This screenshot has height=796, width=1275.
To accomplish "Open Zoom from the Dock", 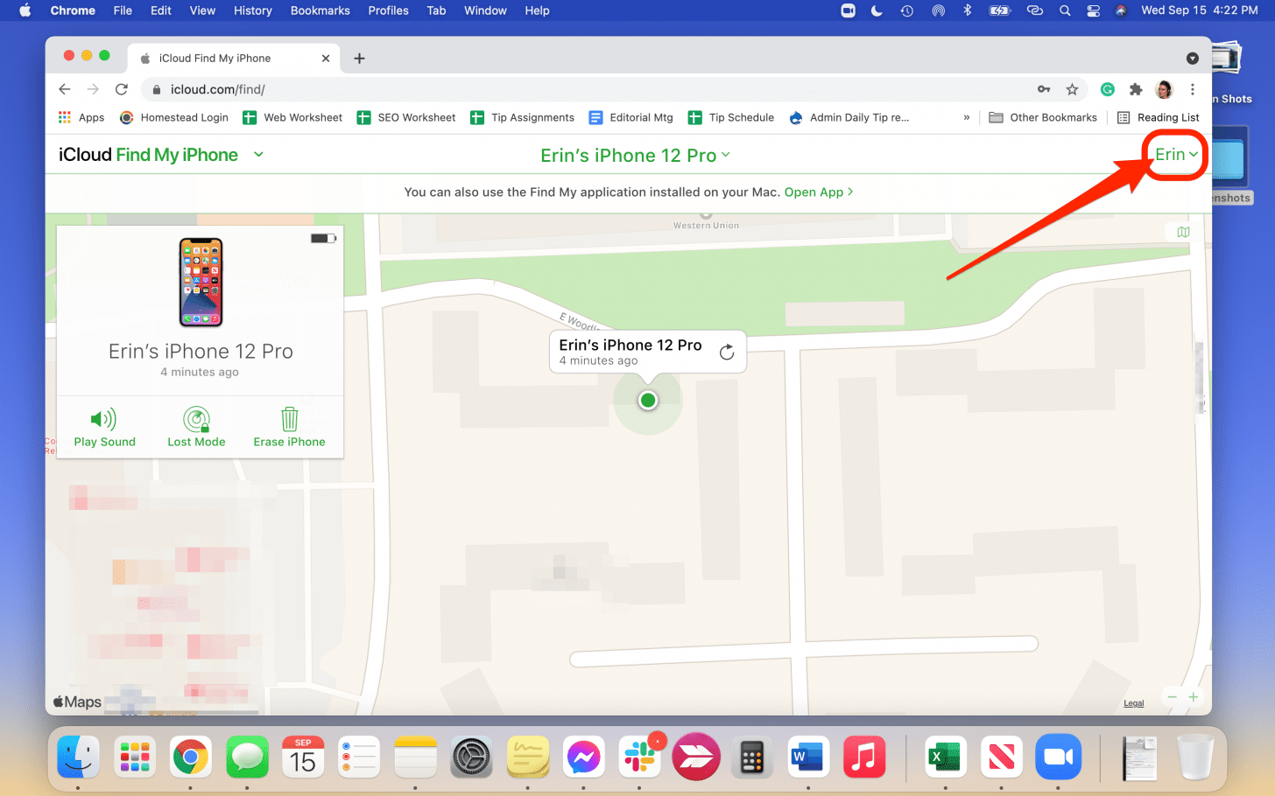I will [1058, 757].
